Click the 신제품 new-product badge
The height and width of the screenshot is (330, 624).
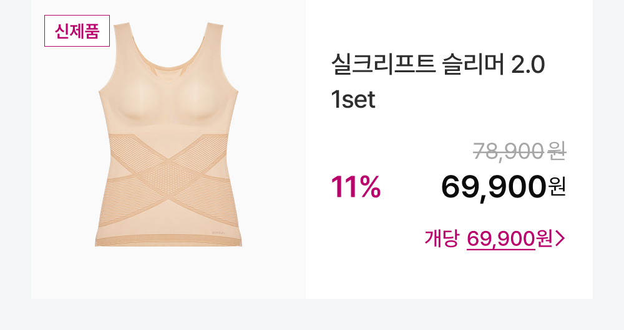click(77, 31)
